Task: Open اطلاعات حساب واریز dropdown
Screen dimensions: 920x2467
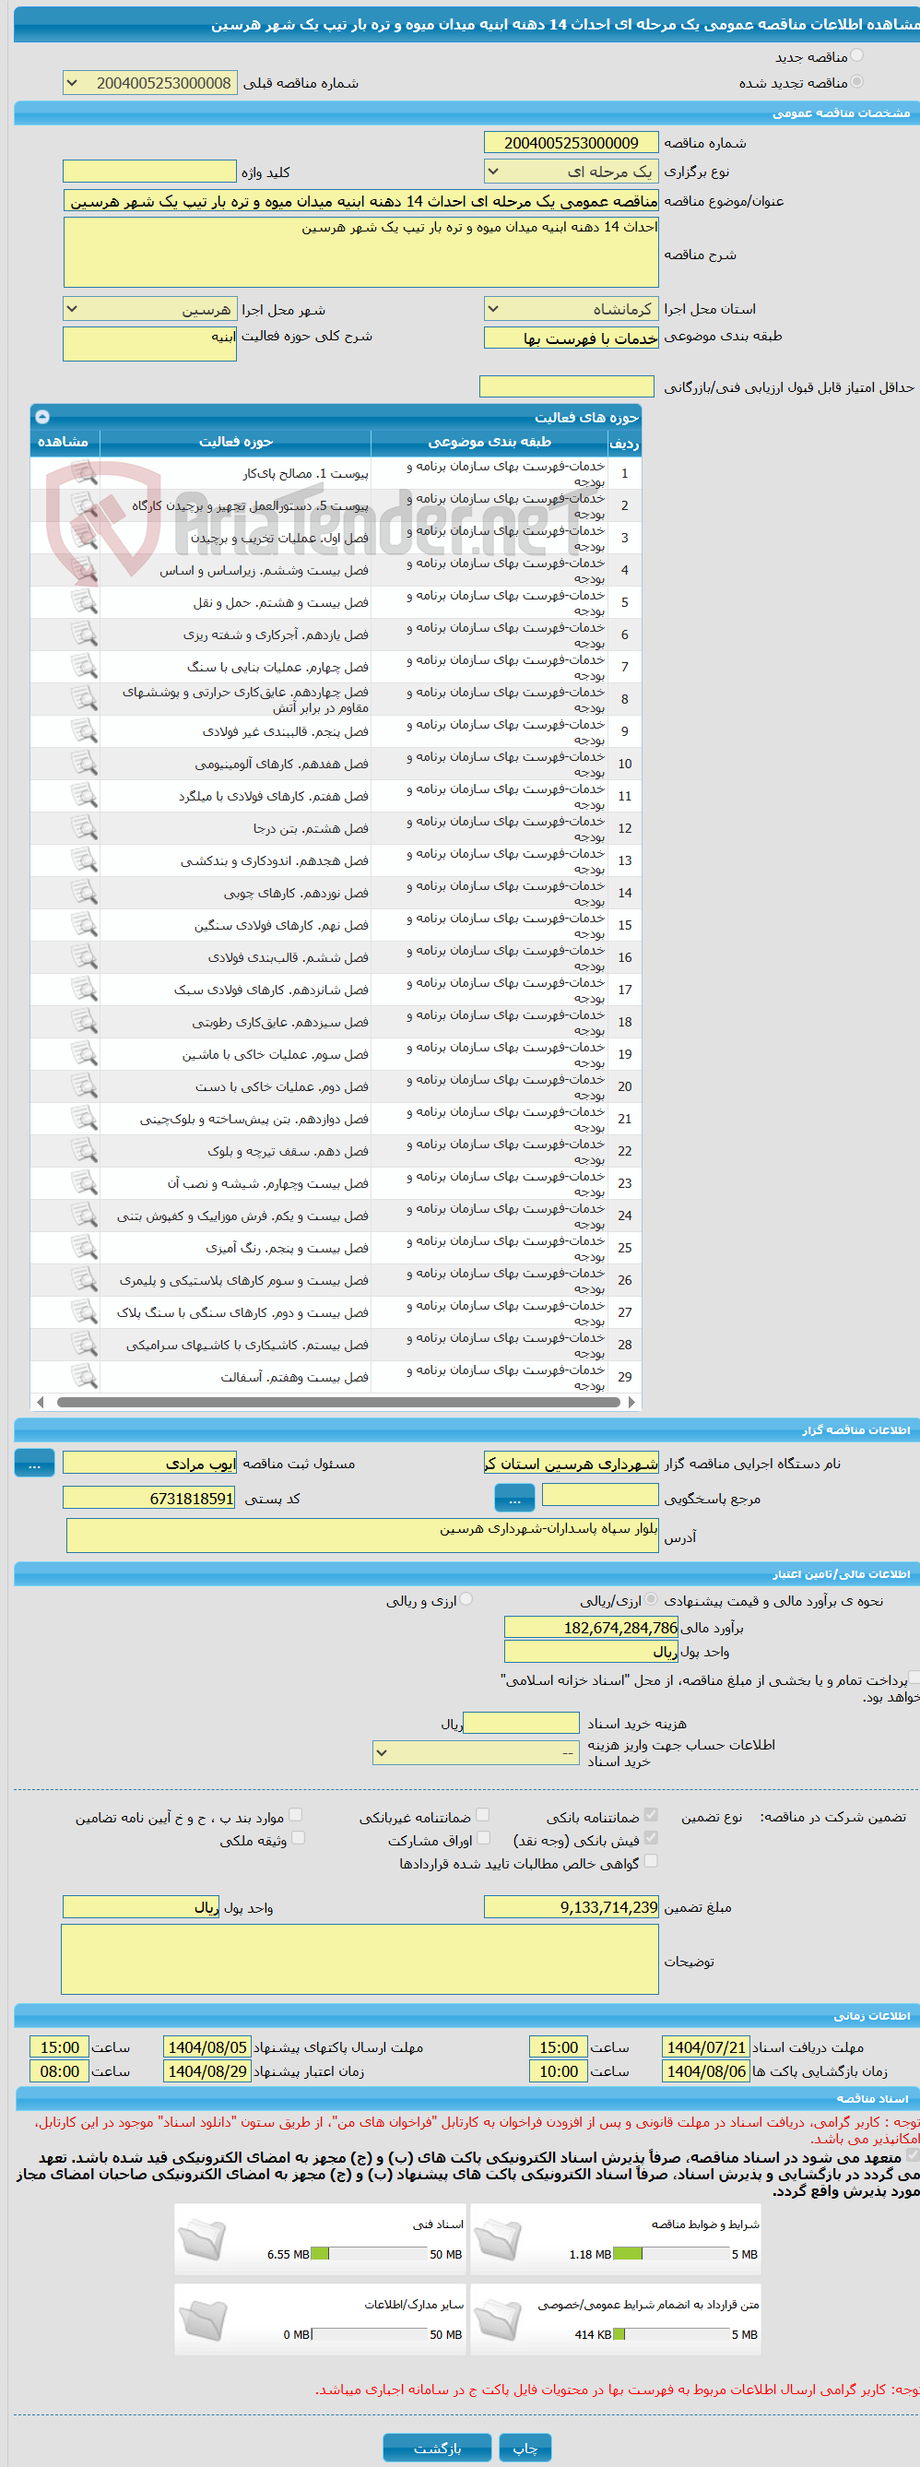Action: coord(476,1752)
